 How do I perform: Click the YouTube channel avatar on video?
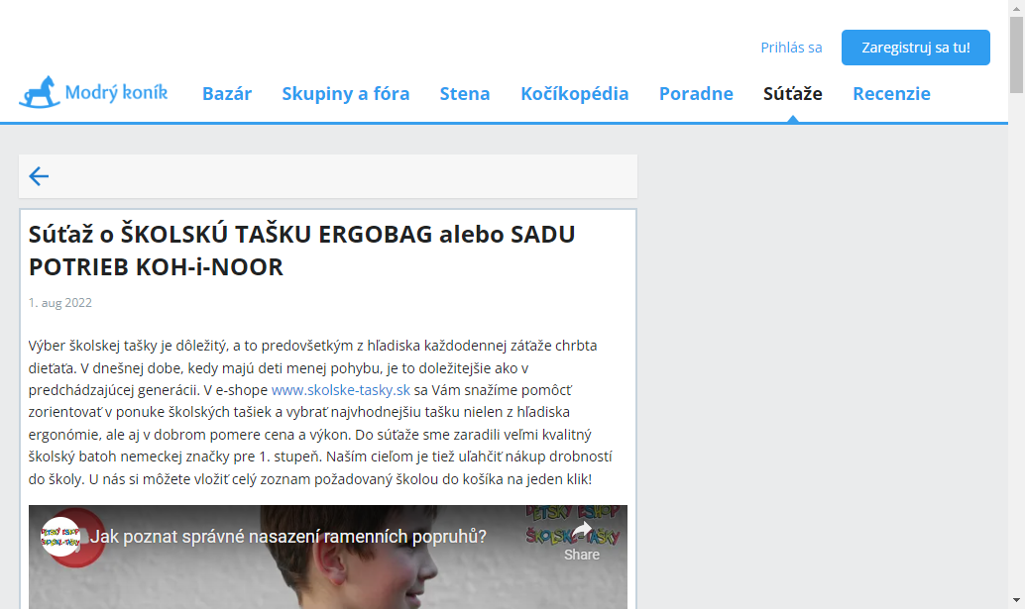click(x=60, y=537)
